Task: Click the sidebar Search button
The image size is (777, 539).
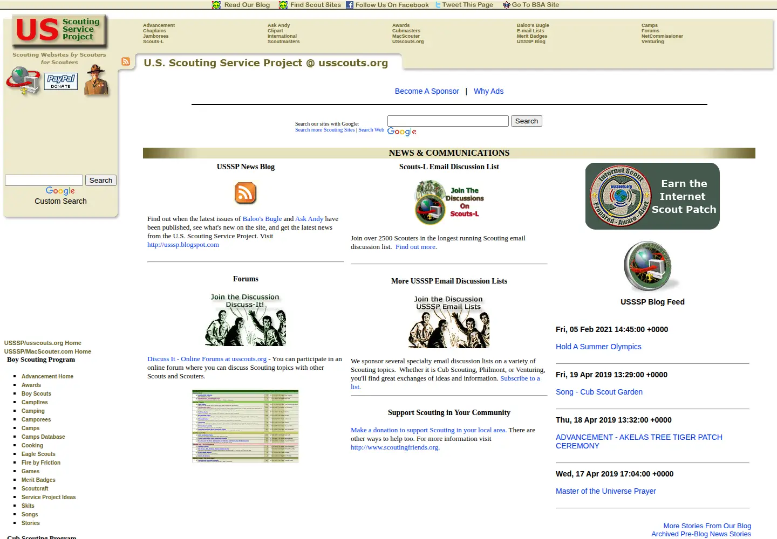Action: (x=101, y=180)
